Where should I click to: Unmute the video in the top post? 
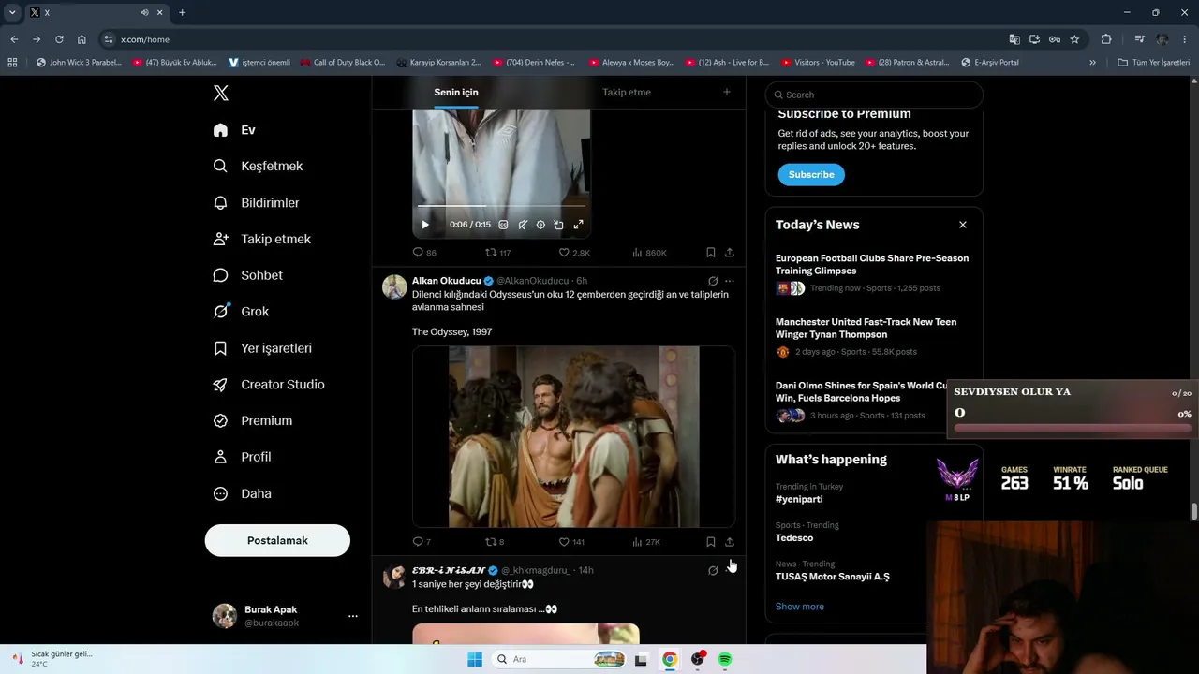point(523,225)
